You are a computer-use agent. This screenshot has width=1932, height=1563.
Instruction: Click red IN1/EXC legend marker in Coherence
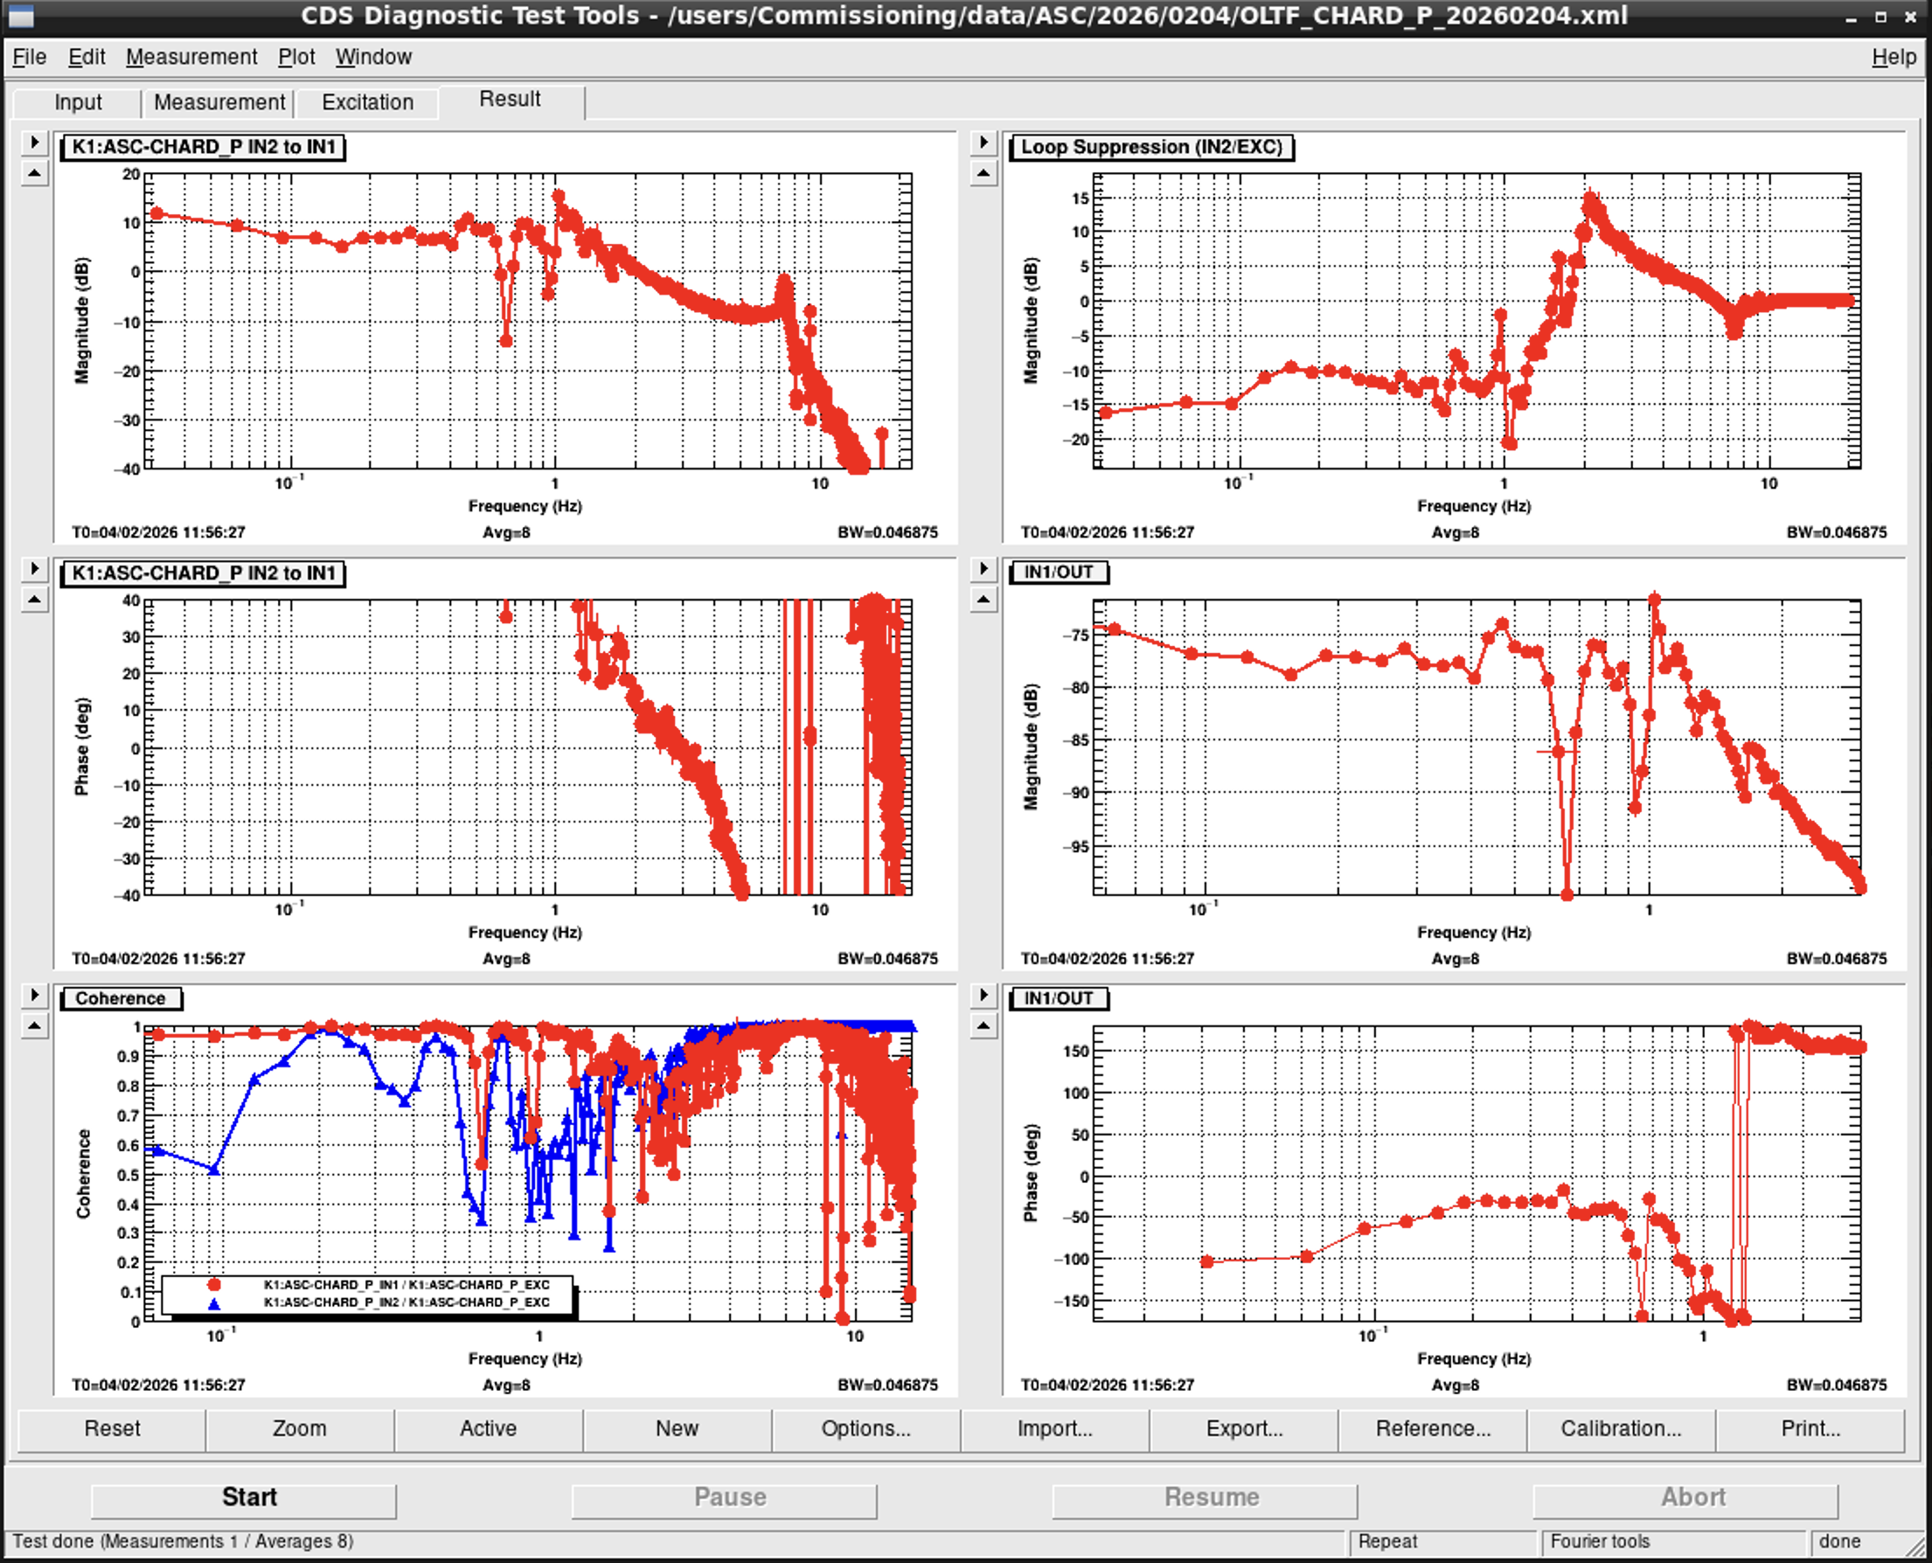coord(213,1284)
